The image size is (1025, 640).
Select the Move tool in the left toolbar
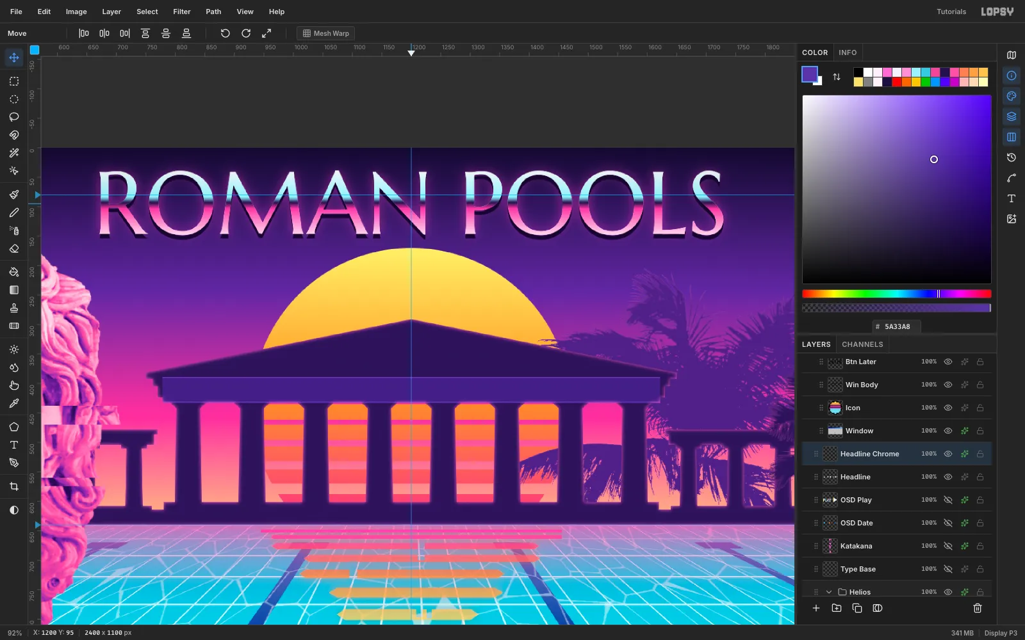tap(14, 58)
